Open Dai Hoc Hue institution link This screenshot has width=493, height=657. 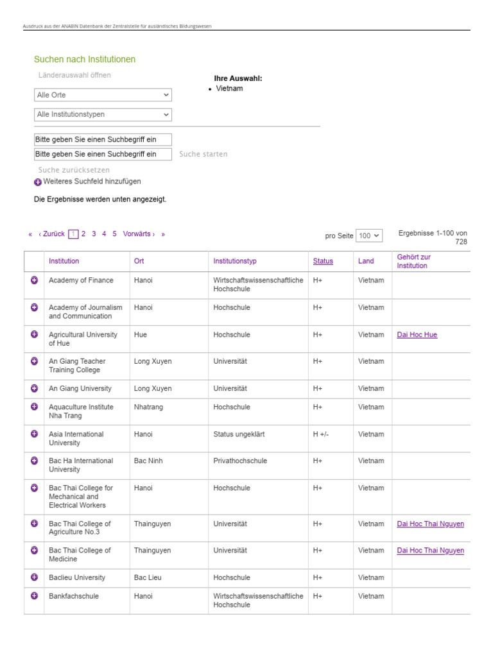pos(417,335)
